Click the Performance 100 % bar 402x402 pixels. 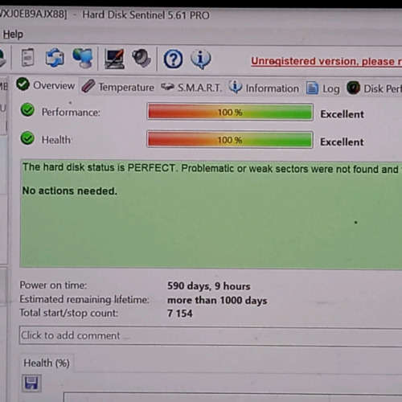pos(230,112)
